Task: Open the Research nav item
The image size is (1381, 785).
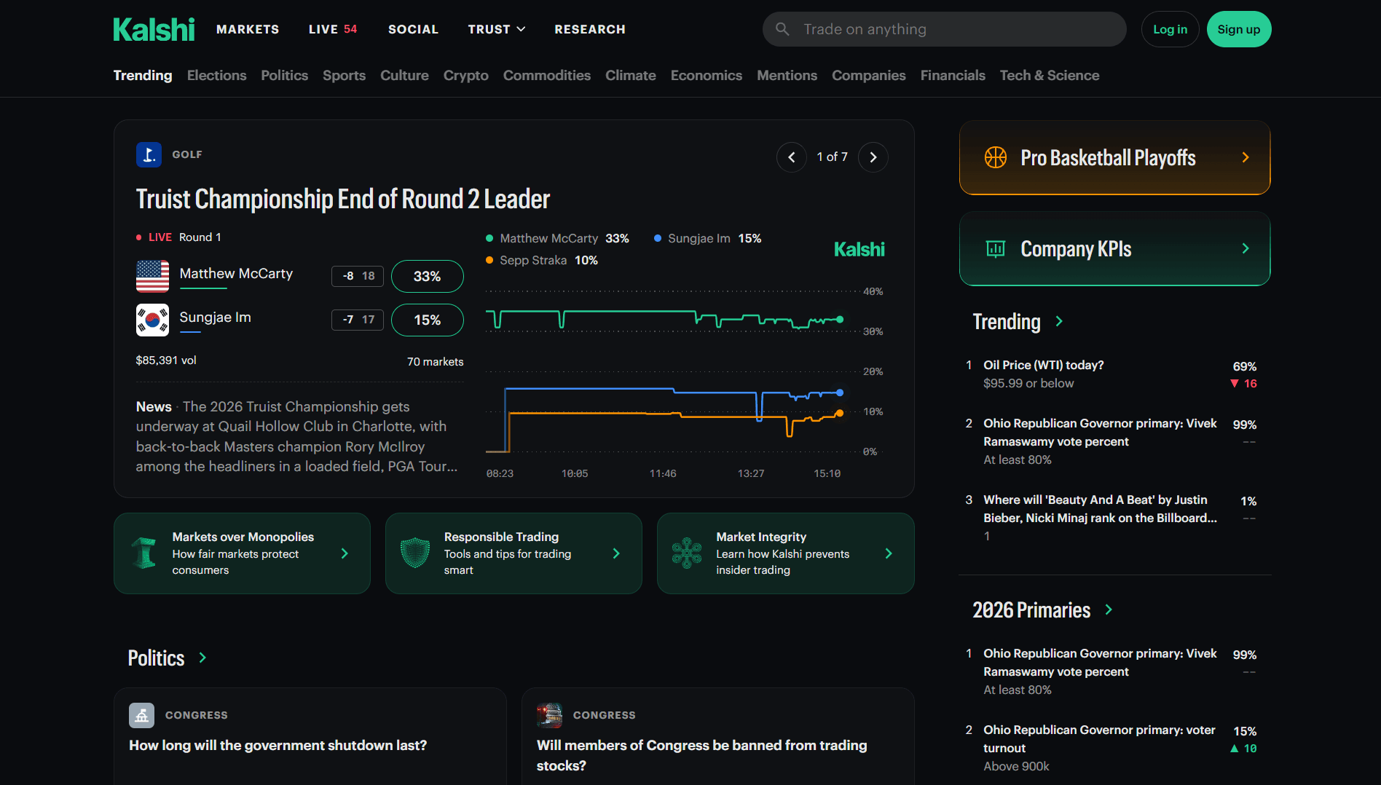Action: [x=590, y=29]
